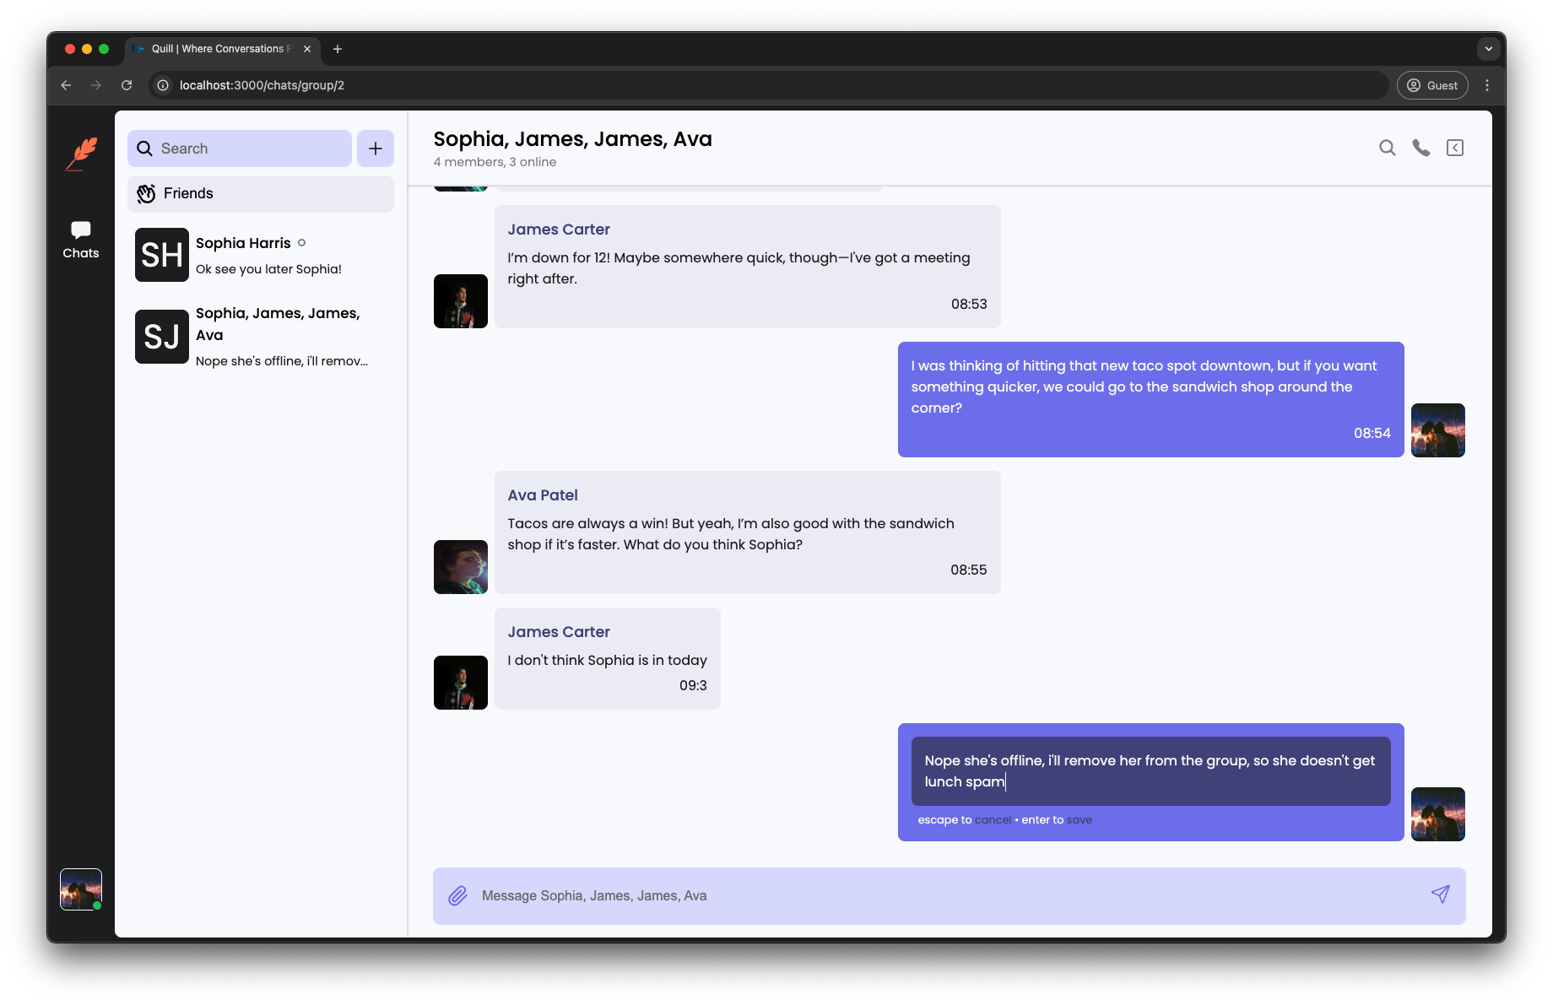The height and width of the screenshot is (1005, 1553).
Task: Click the new chat plus button
Action: 375,149
